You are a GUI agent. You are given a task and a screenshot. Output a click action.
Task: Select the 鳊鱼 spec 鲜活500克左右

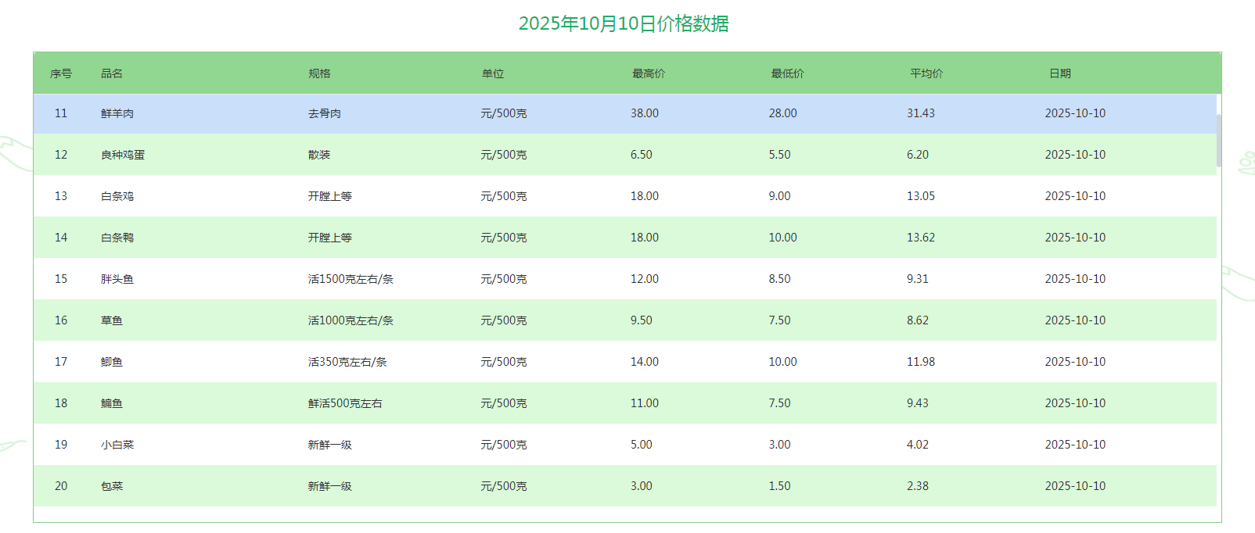(x=345, y=403)
